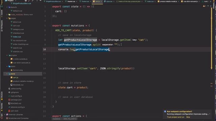Open my-account.vue in project tree
The width and height of the screenshot is (216, 121).
20,40
